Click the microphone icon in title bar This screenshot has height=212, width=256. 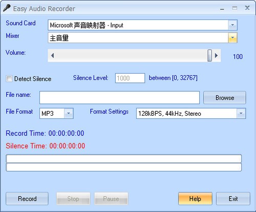pos(7,8)
